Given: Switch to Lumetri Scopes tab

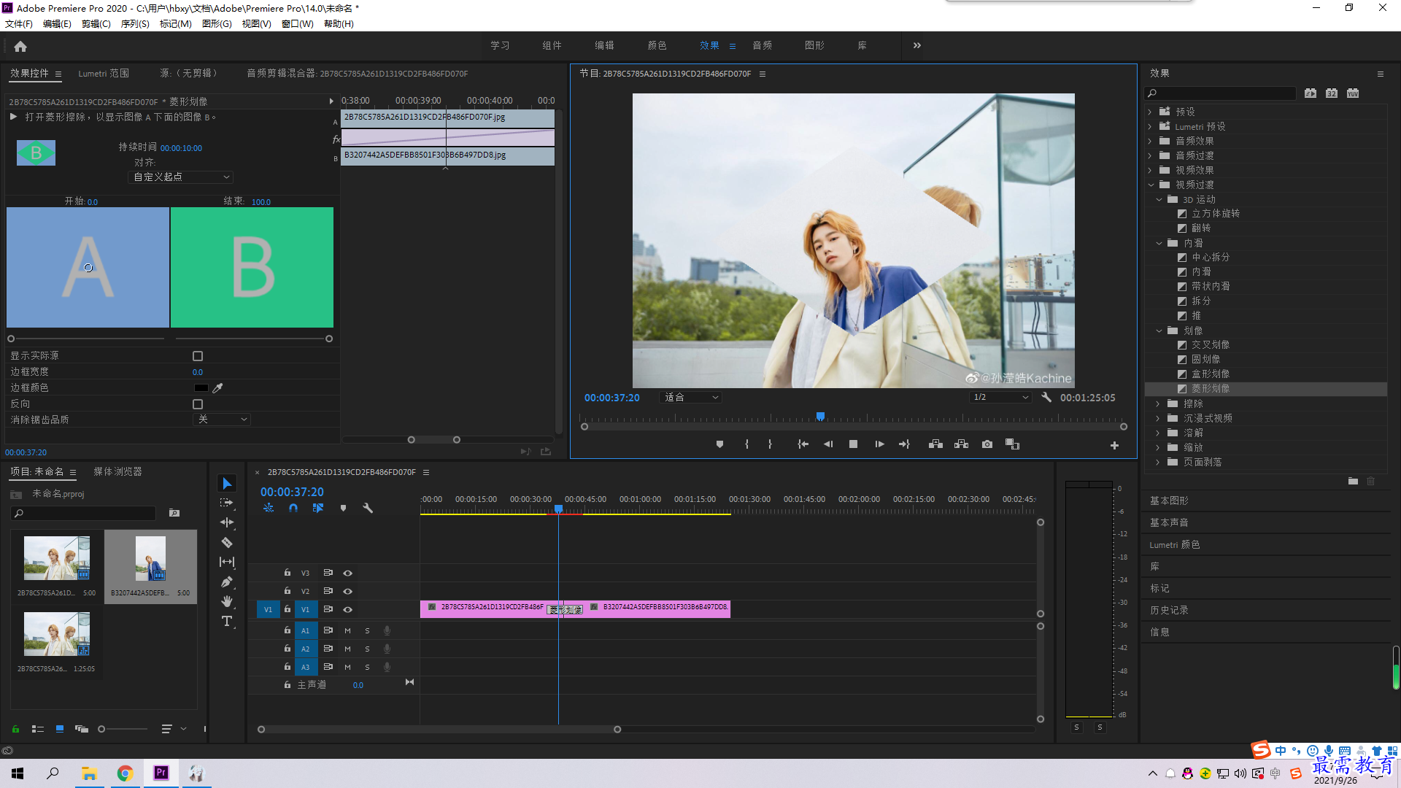Looking at the screenshot, I should [x=104, y=74].
